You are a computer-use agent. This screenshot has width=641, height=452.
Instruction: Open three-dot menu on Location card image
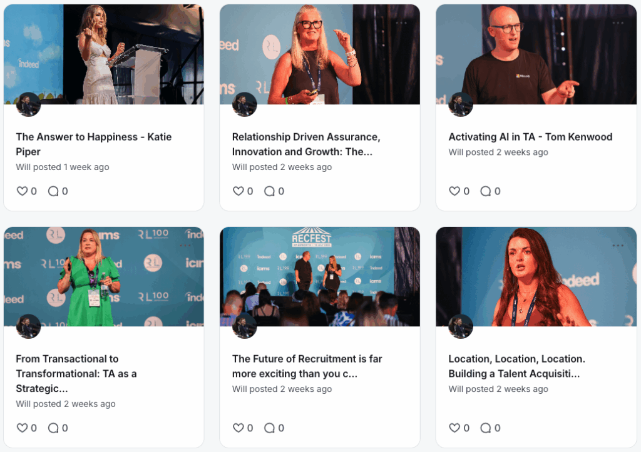coord(618,246)
